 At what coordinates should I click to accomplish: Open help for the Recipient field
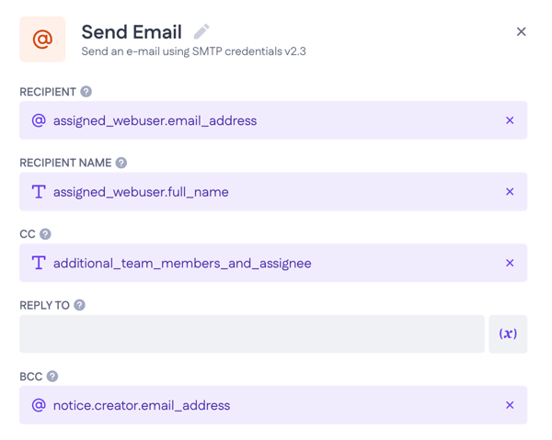[x=86, y=92]
